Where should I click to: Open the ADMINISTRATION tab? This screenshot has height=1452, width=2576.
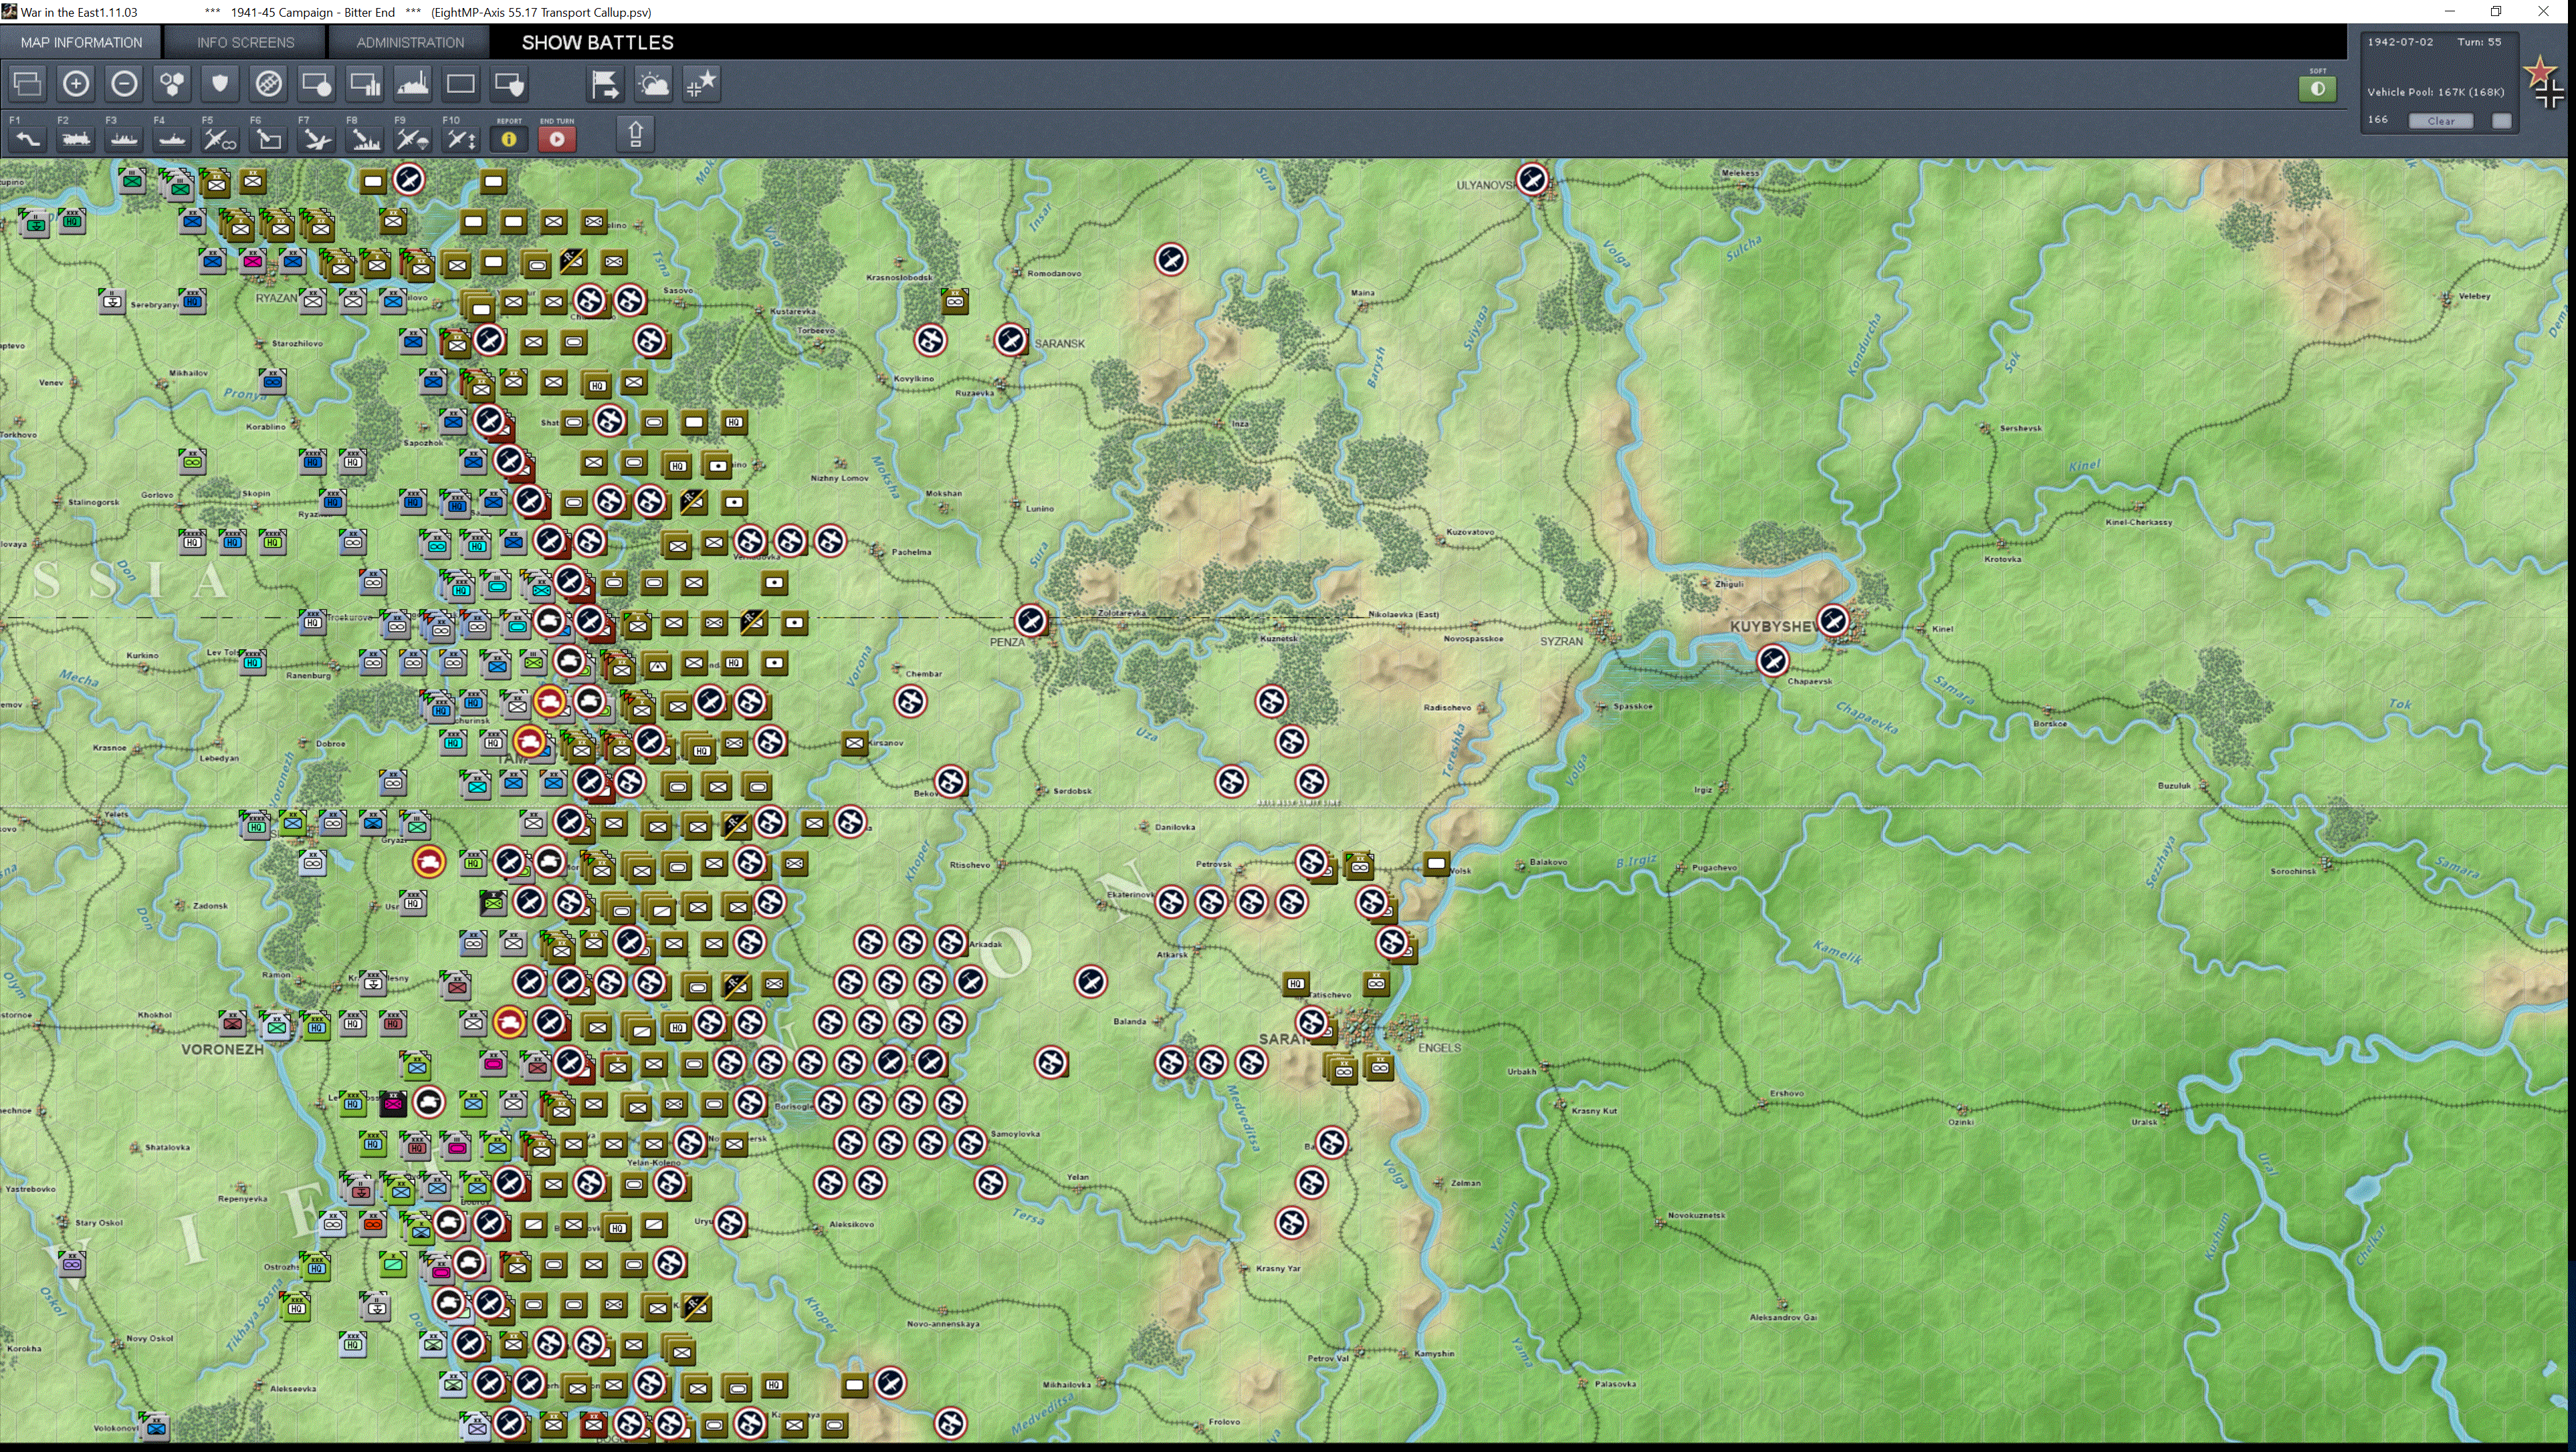tap(410, 42)
